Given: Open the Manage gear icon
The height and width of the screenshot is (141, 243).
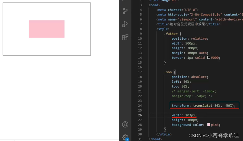Looking at the screenshot, I should [x=125, y=137].
